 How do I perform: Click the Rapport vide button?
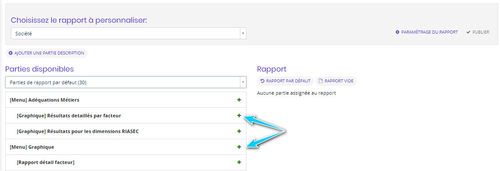click(x=336, y=81)
